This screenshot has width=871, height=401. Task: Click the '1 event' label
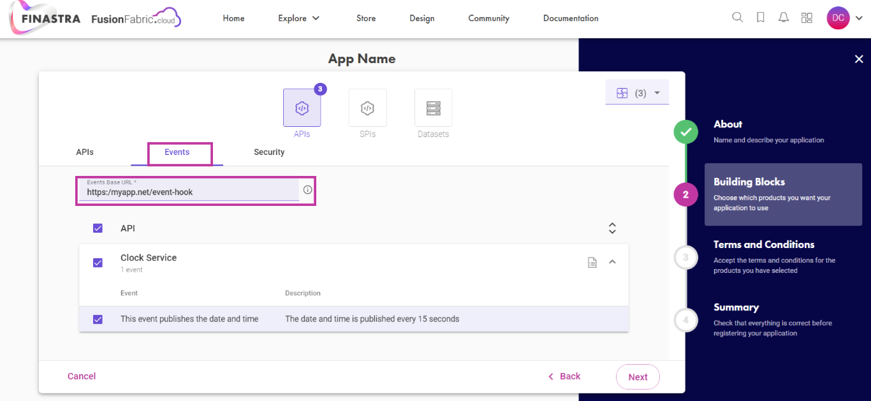pos(131,270)
